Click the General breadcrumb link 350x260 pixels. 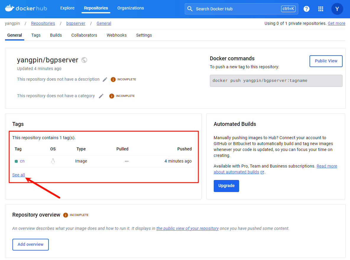104,23
